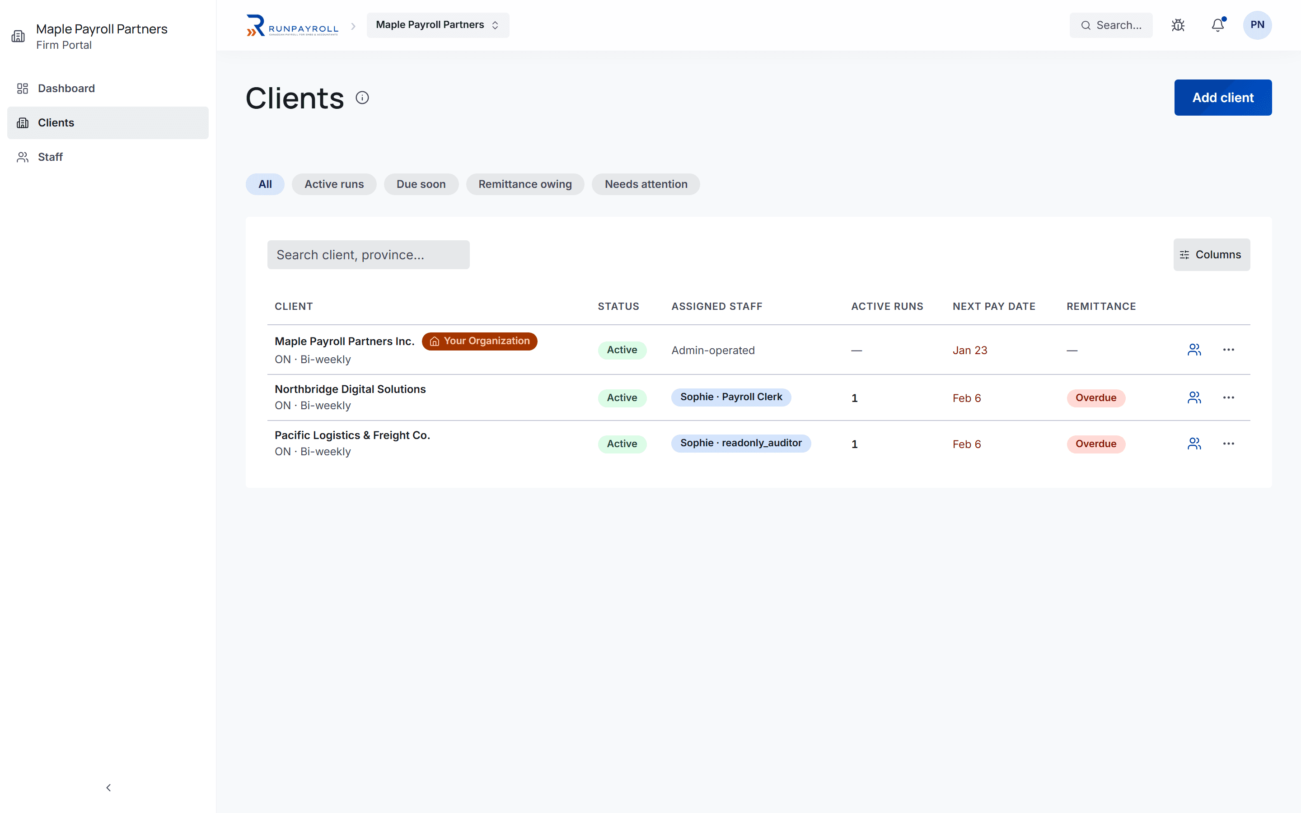1301x813 pixels.
Task: Manage staff for Pacific Logistics & Freight Co.
Action: [x=1194, y=444]
